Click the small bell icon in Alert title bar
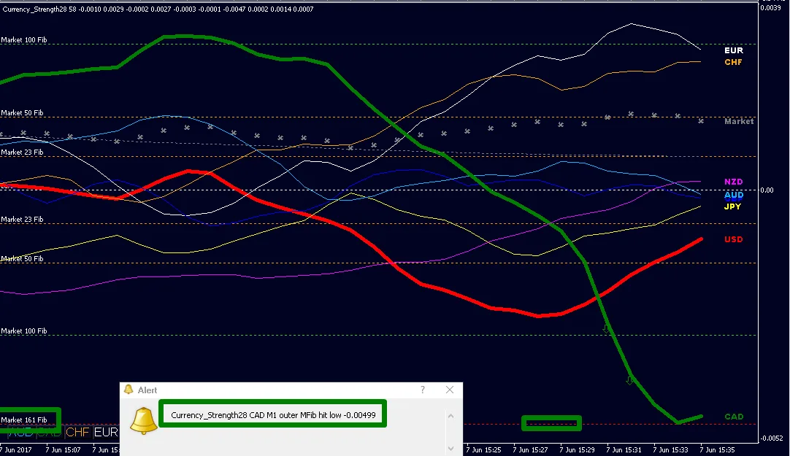The image size is (790, 456). click(x=129, y=390)
